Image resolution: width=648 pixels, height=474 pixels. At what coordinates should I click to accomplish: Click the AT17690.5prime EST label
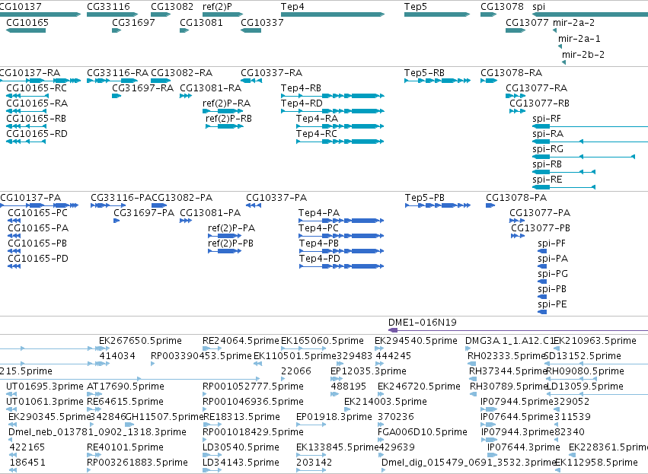(126, 387)
